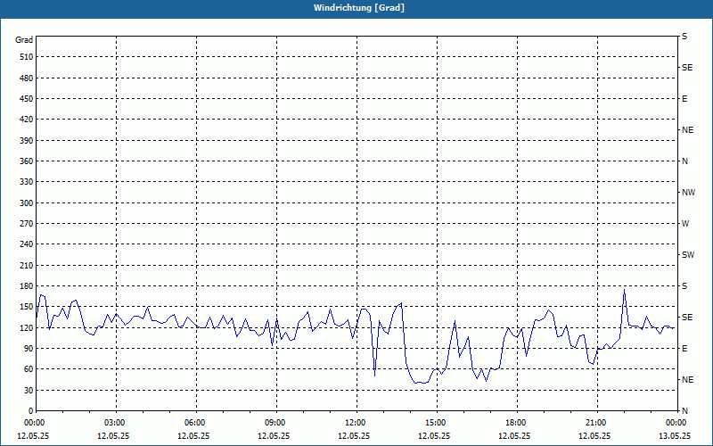Screen dimensions: 713x446
Task: Select the Grad unit label on the y-axis
Action: pyautogui.click(x=24, y=40)
